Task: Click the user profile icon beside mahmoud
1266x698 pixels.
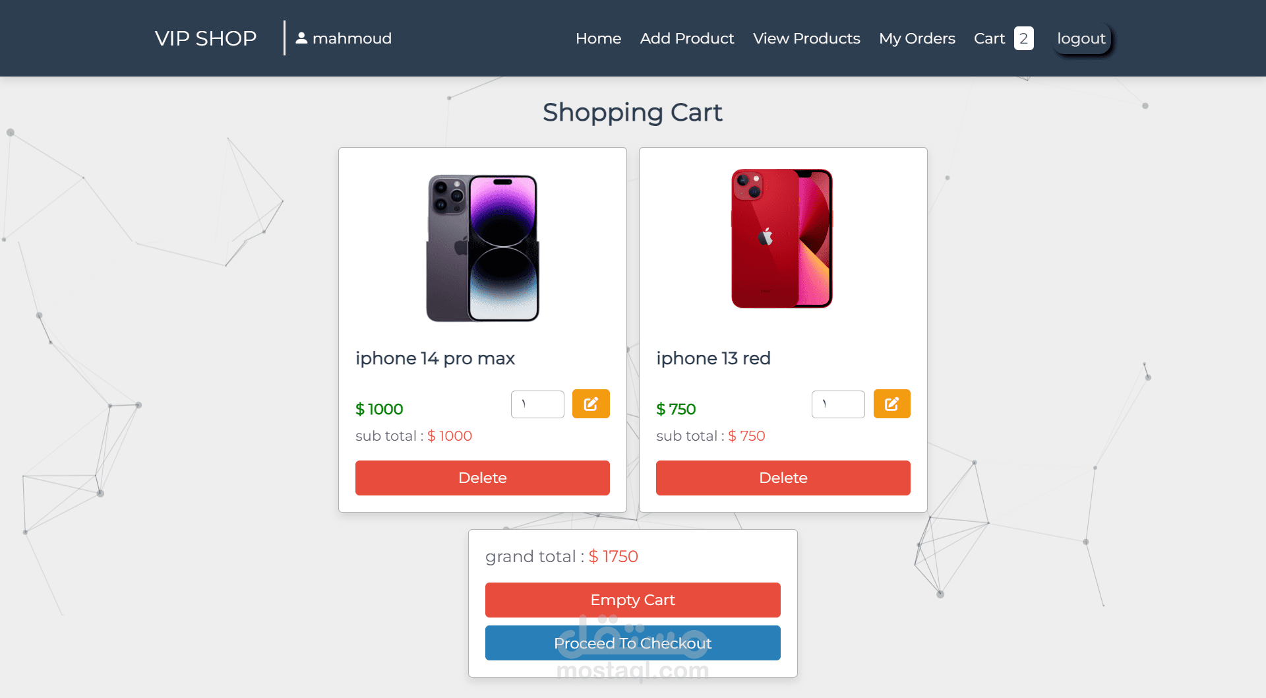Action: [x=301, y=38]
